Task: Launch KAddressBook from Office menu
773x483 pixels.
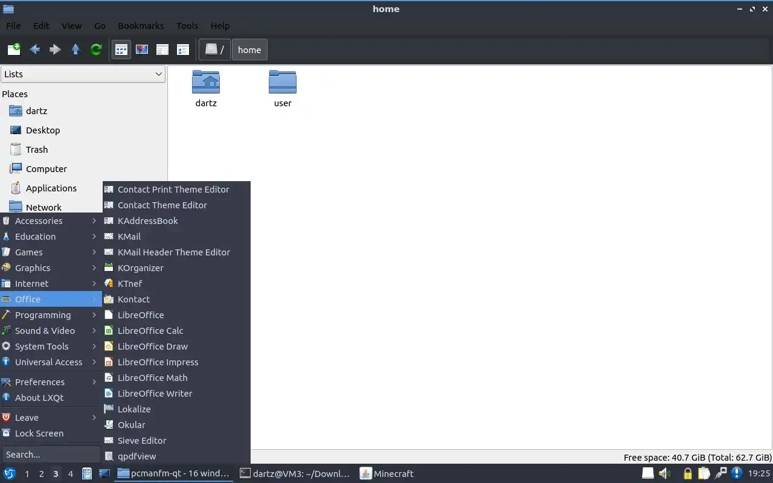Action: (176, 221)
